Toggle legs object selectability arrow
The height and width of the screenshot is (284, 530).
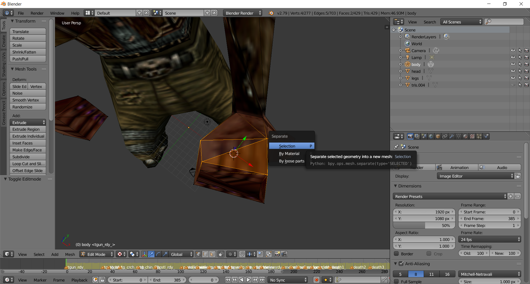point(520,78)
